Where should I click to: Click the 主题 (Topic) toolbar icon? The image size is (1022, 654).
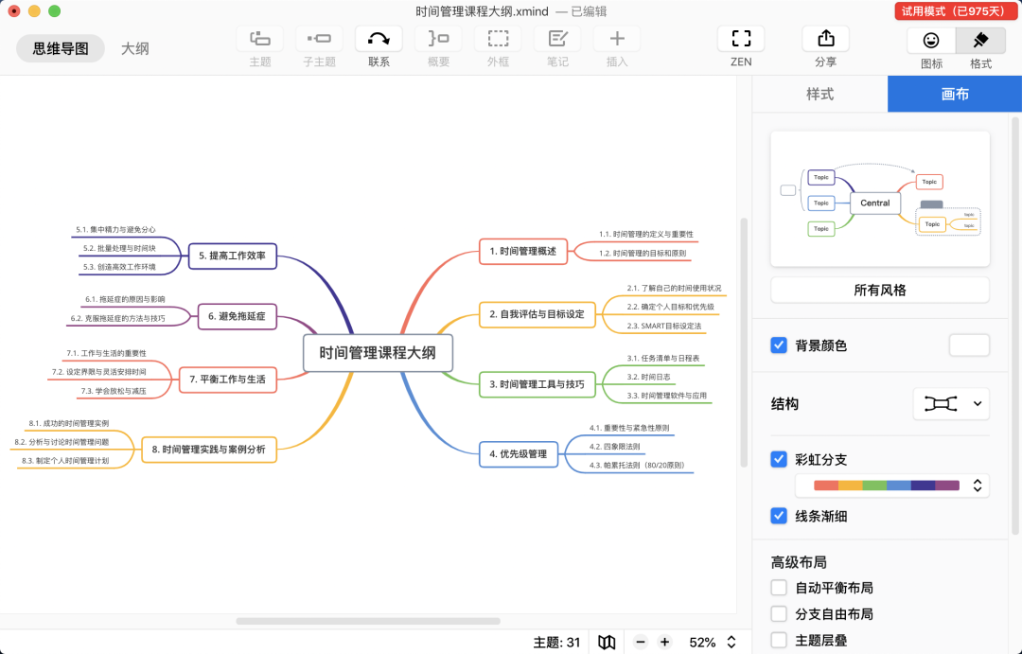(259, 39)
